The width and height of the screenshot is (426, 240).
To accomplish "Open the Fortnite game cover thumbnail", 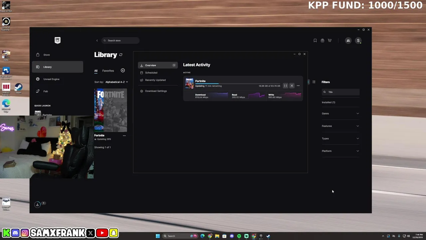I will tap(110, 110).
